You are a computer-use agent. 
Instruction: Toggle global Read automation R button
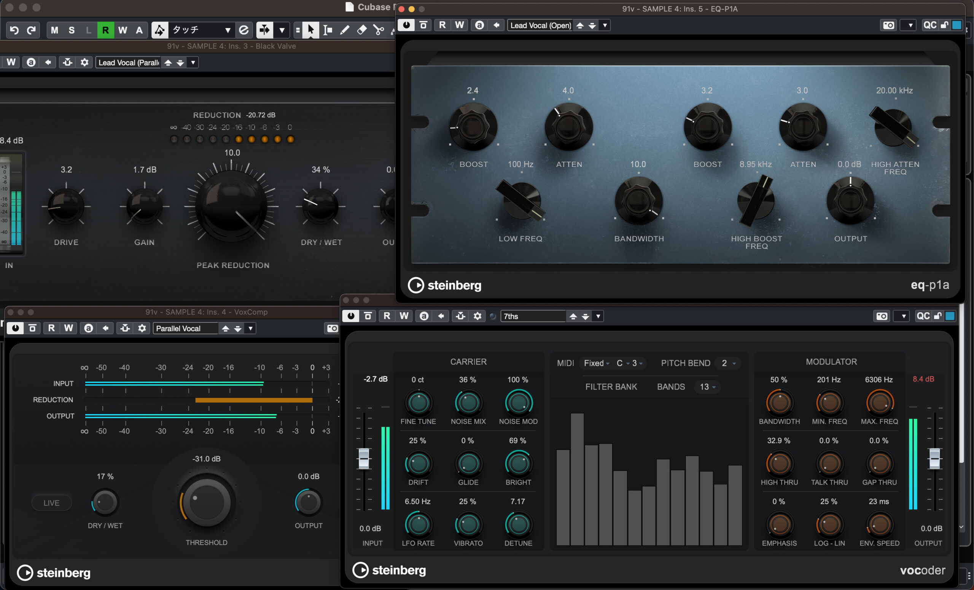[105, 30]
